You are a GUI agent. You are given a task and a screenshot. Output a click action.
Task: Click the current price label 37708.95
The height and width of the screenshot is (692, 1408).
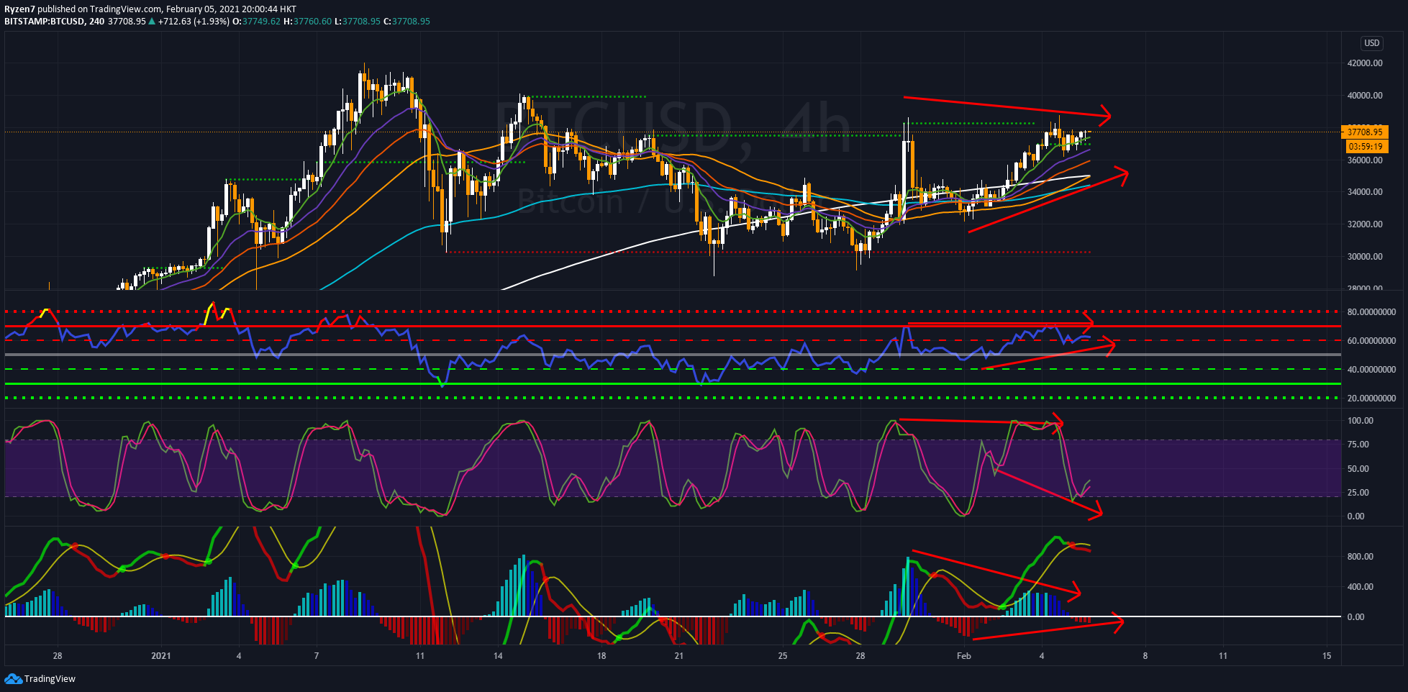click(1364, 132)
